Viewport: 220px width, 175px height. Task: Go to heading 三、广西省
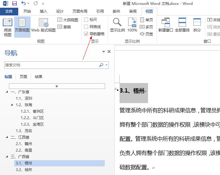click(x=20, y=157)
